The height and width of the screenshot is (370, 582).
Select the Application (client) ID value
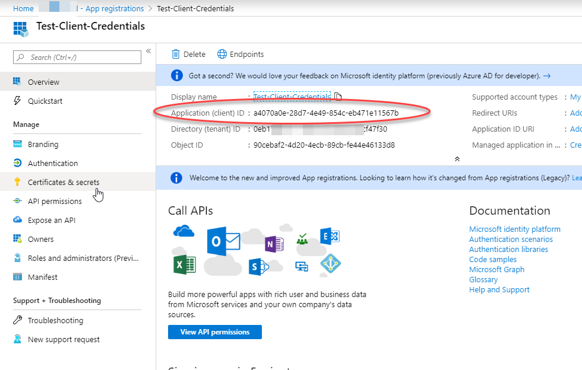click(326, 113)
